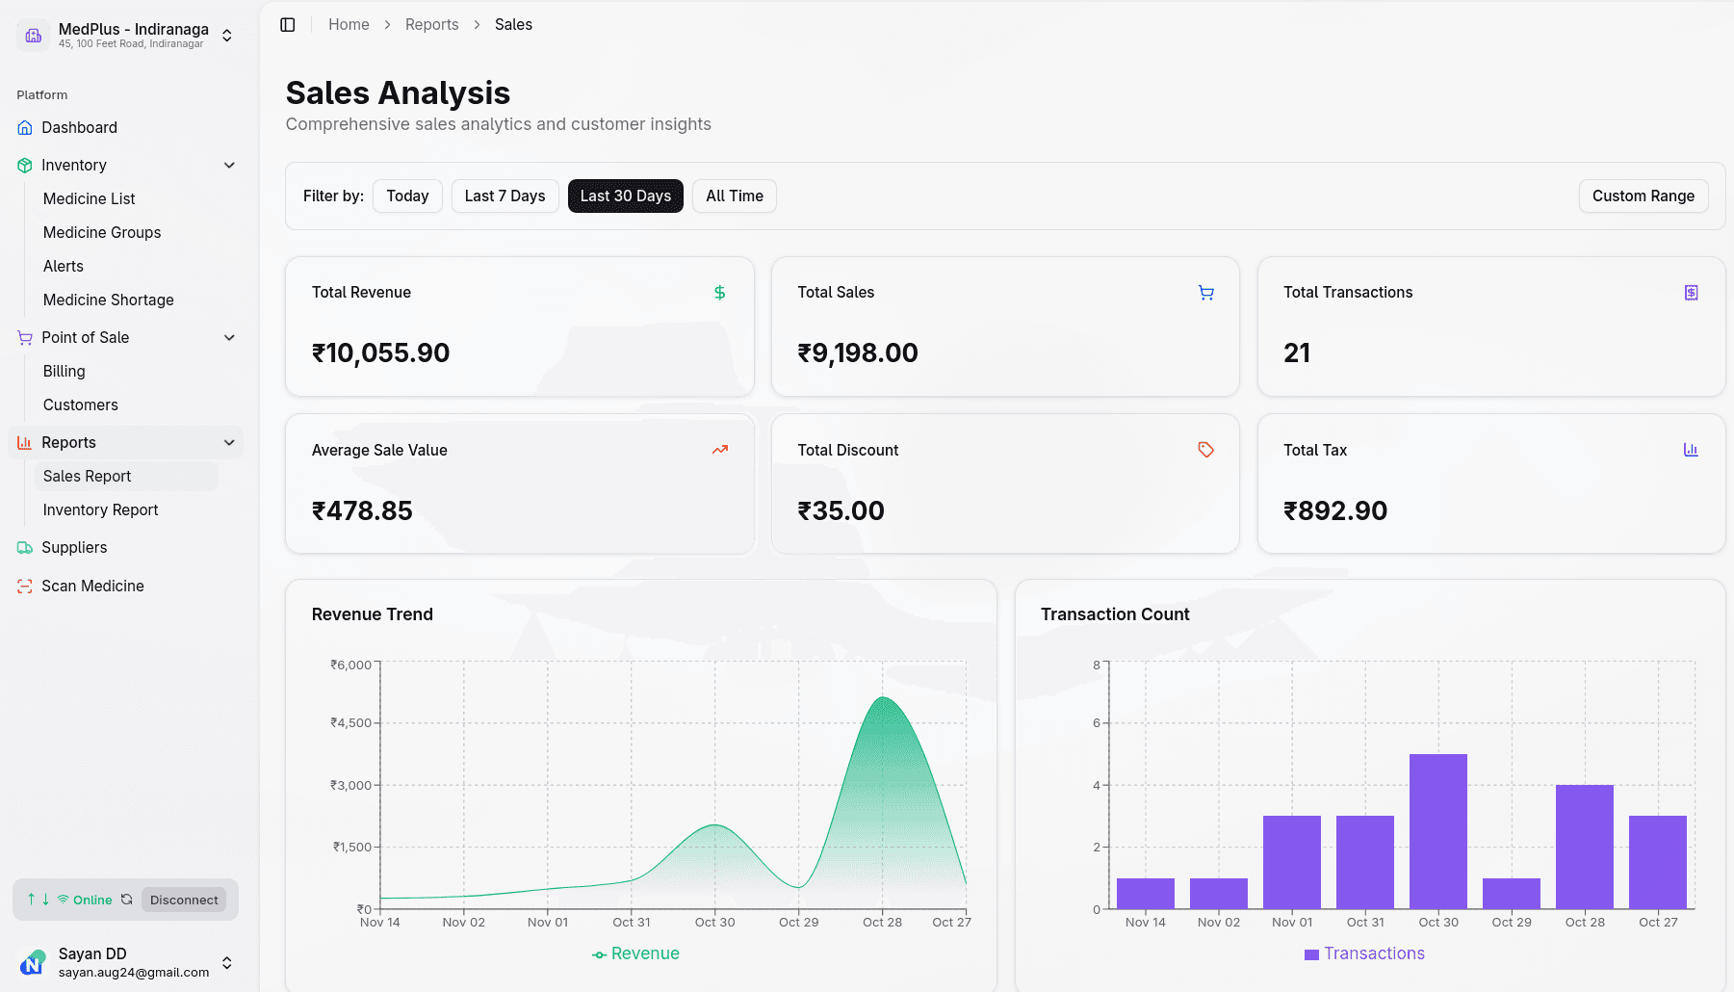Click the Disconnect button
Viewport: 1734px width, 992px height.
coord(184,901)
